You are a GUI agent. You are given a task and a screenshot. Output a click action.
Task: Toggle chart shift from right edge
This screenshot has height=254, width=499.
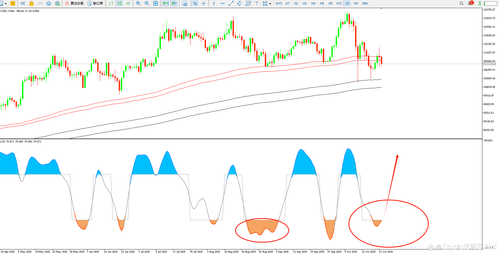[x=174, y=3]
